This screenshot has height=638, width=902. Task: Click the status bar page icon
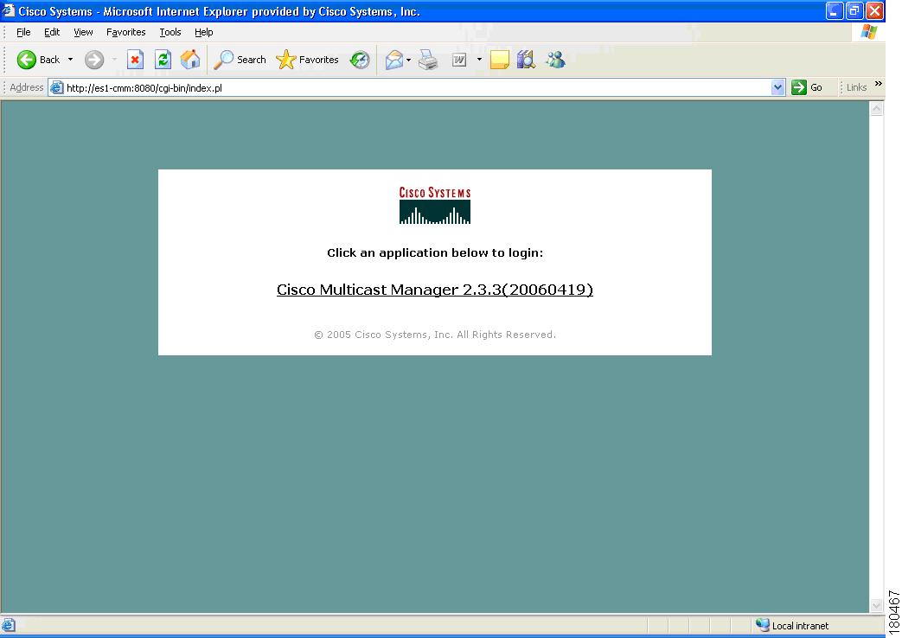tap(8, 625)
